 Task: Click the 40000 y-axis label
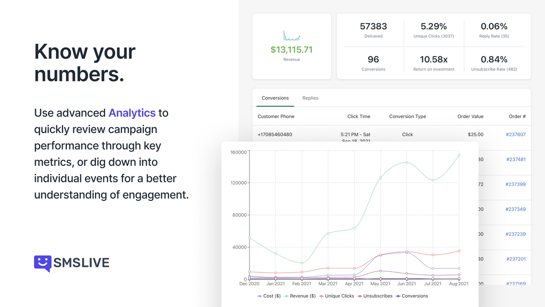click(240, 247)
